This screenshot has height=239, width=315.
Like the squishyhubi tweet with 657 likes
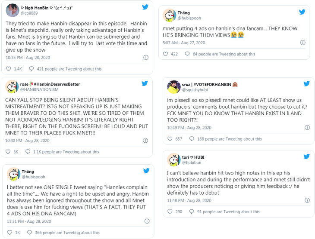(170, 139)
